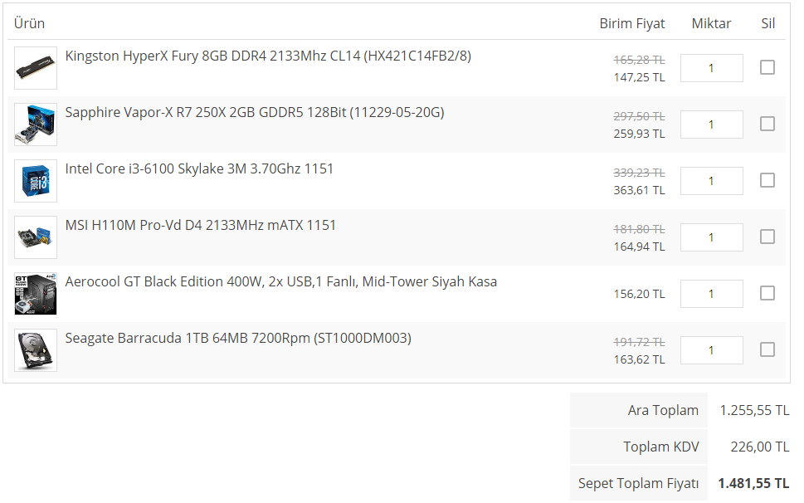Check the Sil box for Sapphire Vapor-X
This screenshot has width=804, height=503.
767,124
